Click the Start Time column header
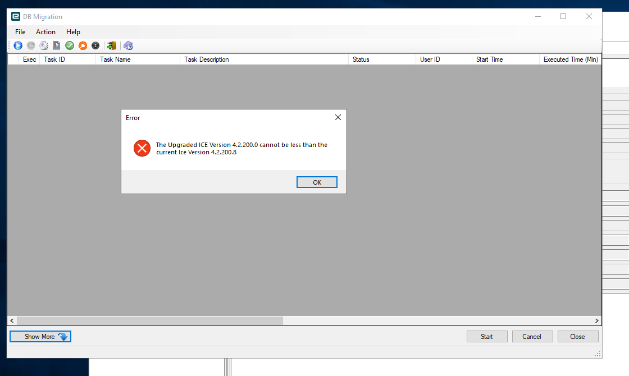The height and width of the screenshot is (376, 629). (x=506, y=59)
